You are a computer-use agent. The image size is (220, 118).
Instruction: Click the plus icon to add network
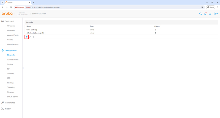point(27,37)
